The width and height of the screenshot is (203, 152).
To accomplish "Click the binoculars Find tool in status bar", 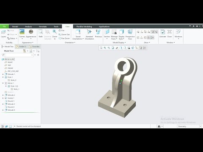I will [x=159, y=126].
